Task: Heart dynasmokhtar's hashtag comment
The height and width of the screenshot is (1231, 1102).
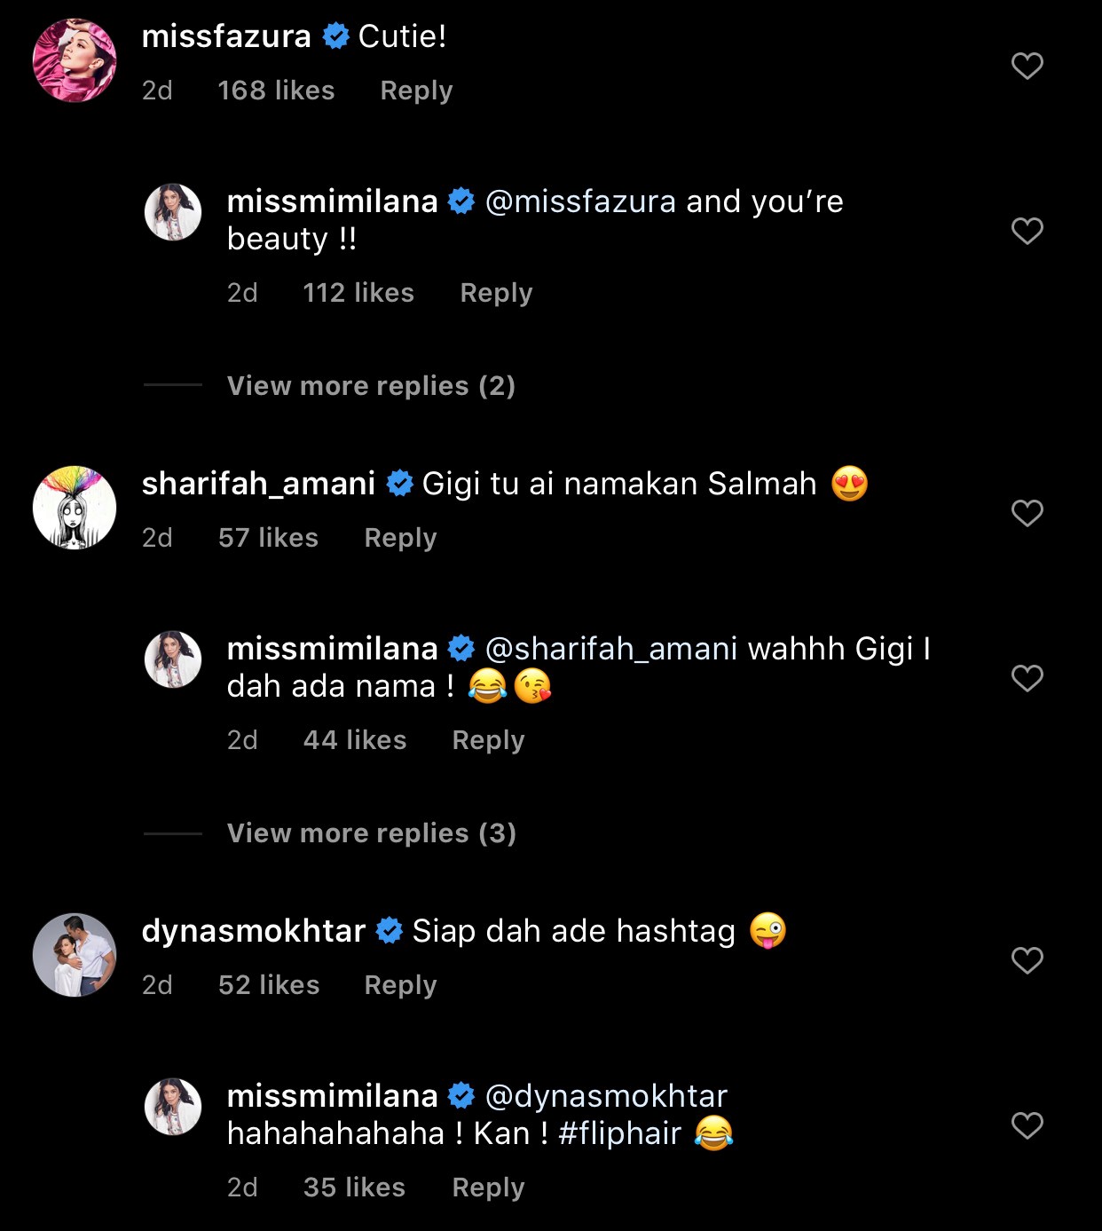Action: click(x=1027, y=960)
